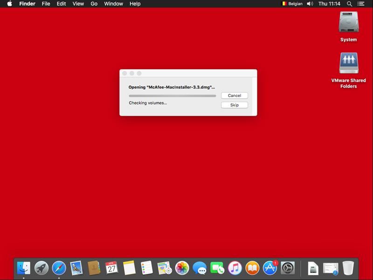Open Launchpad from the Dock
Image resolution: width=373 pixels, height=280 pixels.
point(41,268)
